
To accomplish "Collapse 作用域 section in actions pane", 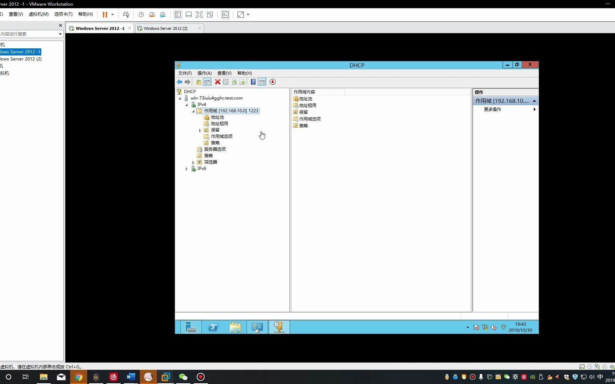I will [x=534, y=101].
